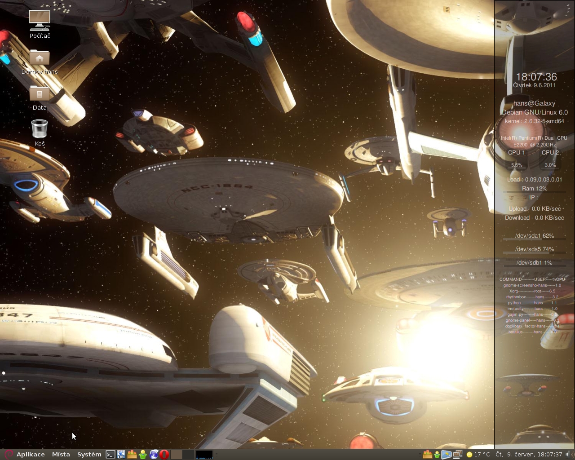Click the /dev/sda1 62% disk entry

(x=535, y=236)
